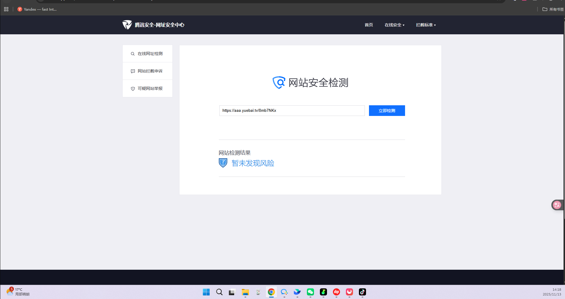Open the Yandex bookmark
Viewport: 565px width, 299px height.
click(37, 9)
